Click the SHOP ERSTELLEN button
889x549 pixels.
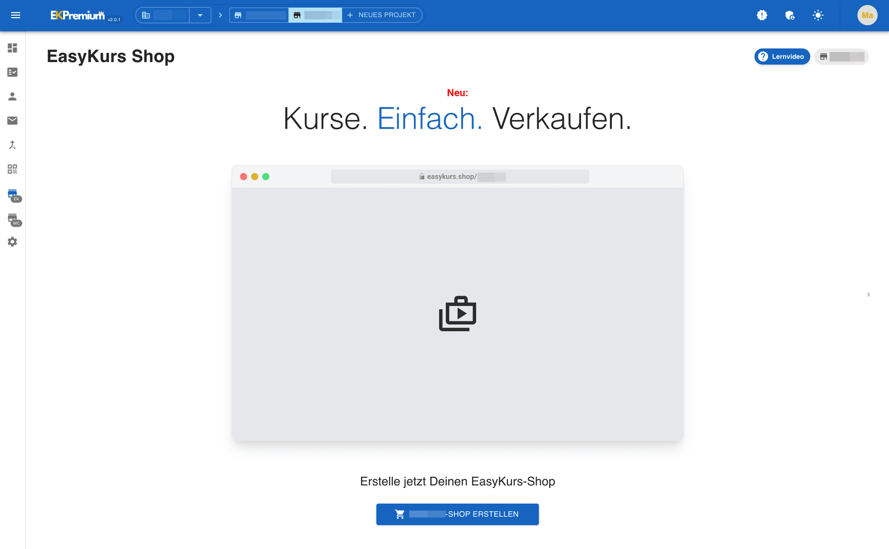457,514
